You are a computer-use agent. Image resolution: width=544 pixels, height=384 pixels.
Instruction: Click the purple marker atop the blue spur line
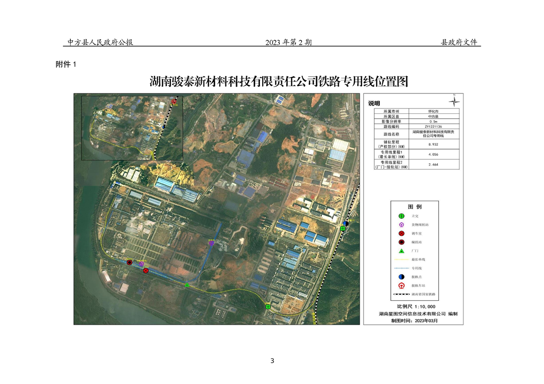pyautogui.click(x=211, y=243)
